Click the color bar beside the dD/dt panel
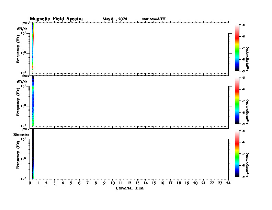Viewport: 272px width, 210px height. point(237,101)
